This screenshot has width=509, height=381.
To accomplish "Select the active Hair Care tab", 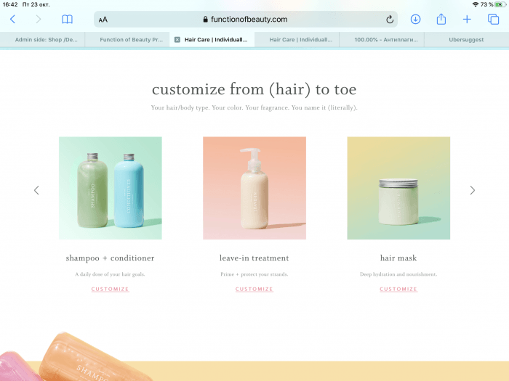I will click(x=212, y=39).
